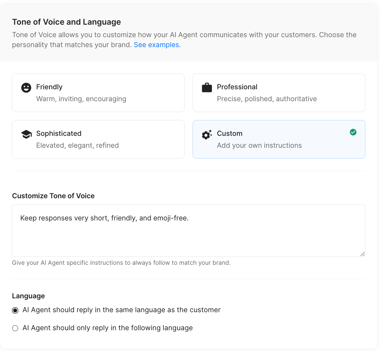Viewport: 380px width, 351px height.
Task: Click the smiley icon next to Warm, inviting, encouraging
Action: click(x=26, y=87)
